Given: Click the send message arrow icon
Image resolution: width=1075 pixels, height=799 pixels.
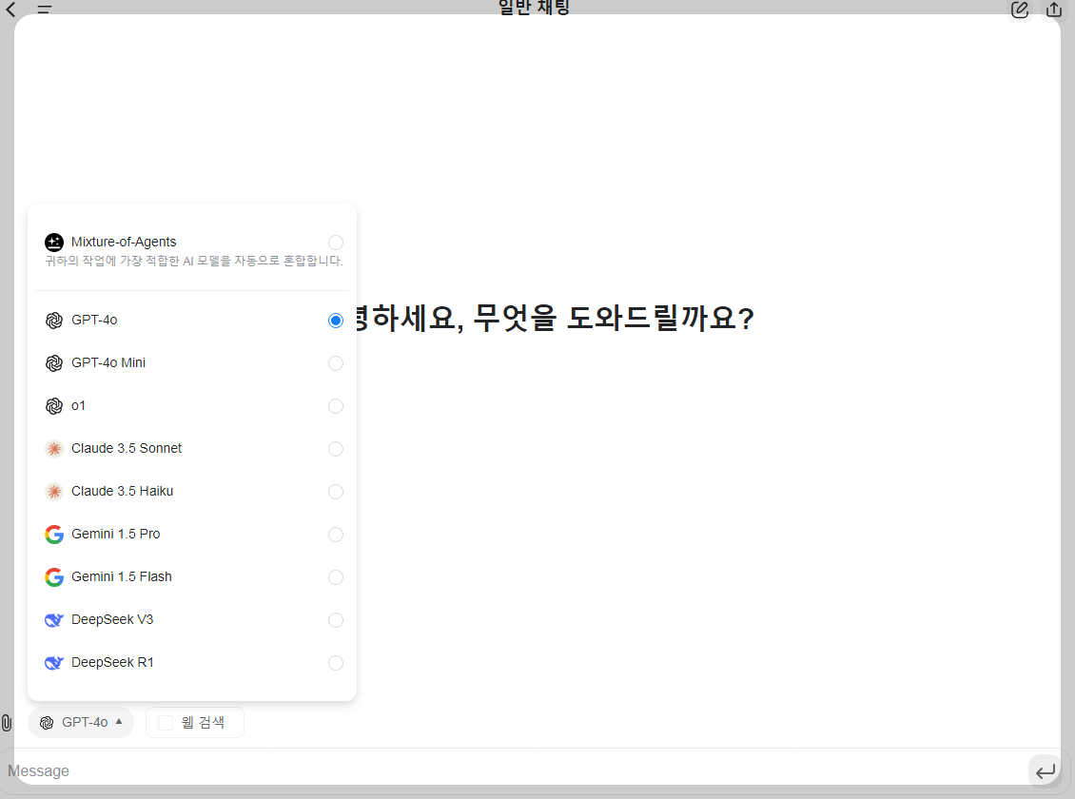Looking at the screenshot, I should point(1046,771).
